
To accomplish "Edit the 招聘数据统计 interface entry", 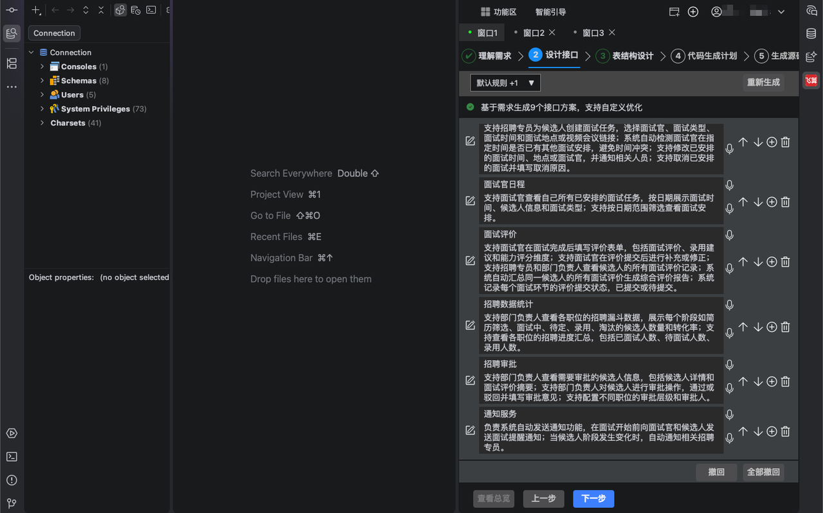I will click(x=470, y=325).
